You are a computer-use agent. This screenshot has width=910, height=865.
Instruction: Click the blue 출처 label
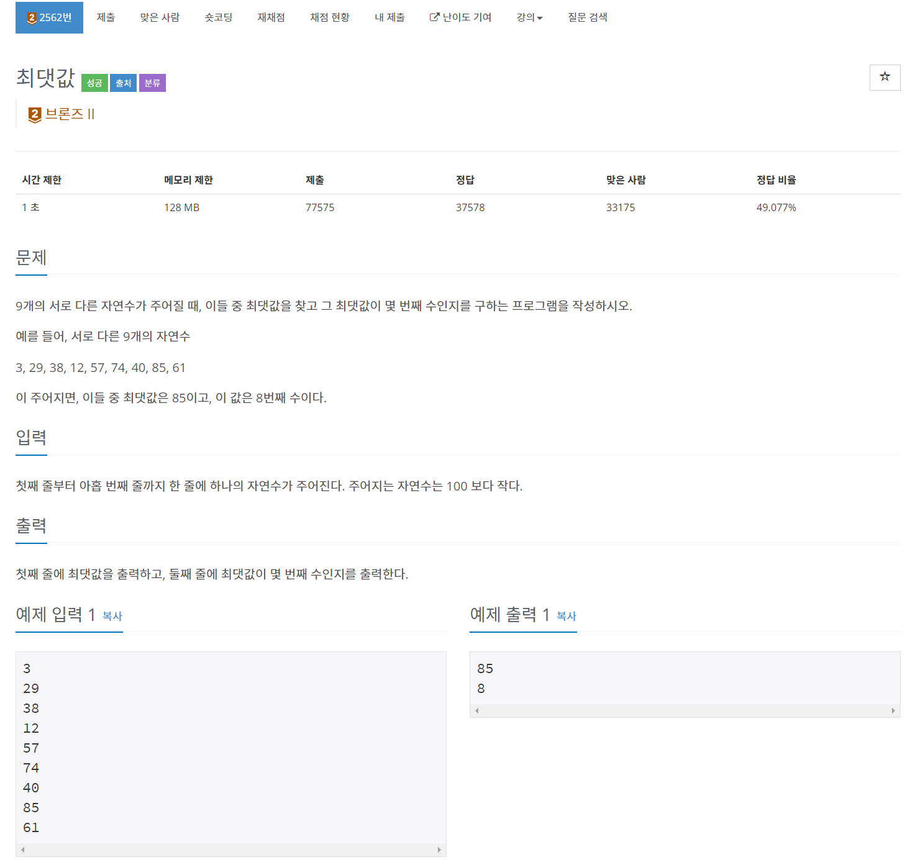pos(124,83)
